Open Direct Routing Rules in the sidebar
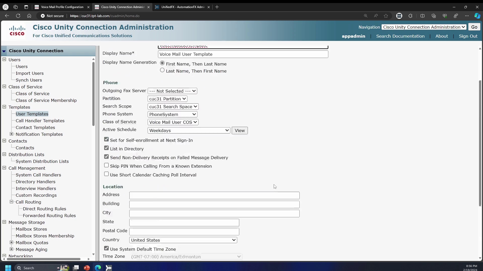This screenshot has height=271, width=483. click(x=45, y=209)
